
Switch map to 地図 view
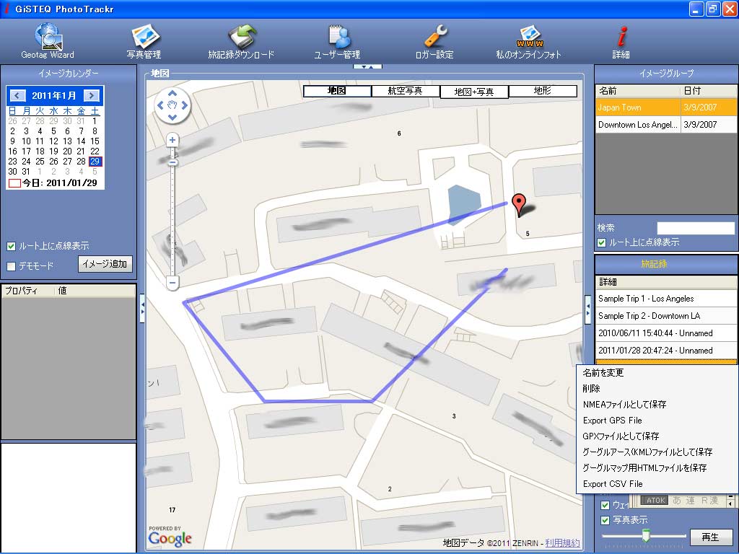click(x=337, y=91)
